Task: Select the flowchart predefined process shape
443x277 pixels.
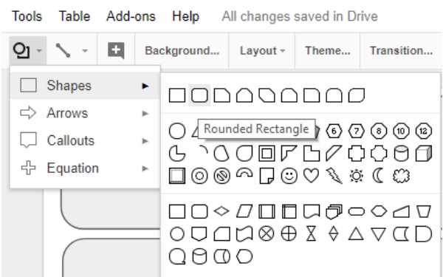Action: 267,211
